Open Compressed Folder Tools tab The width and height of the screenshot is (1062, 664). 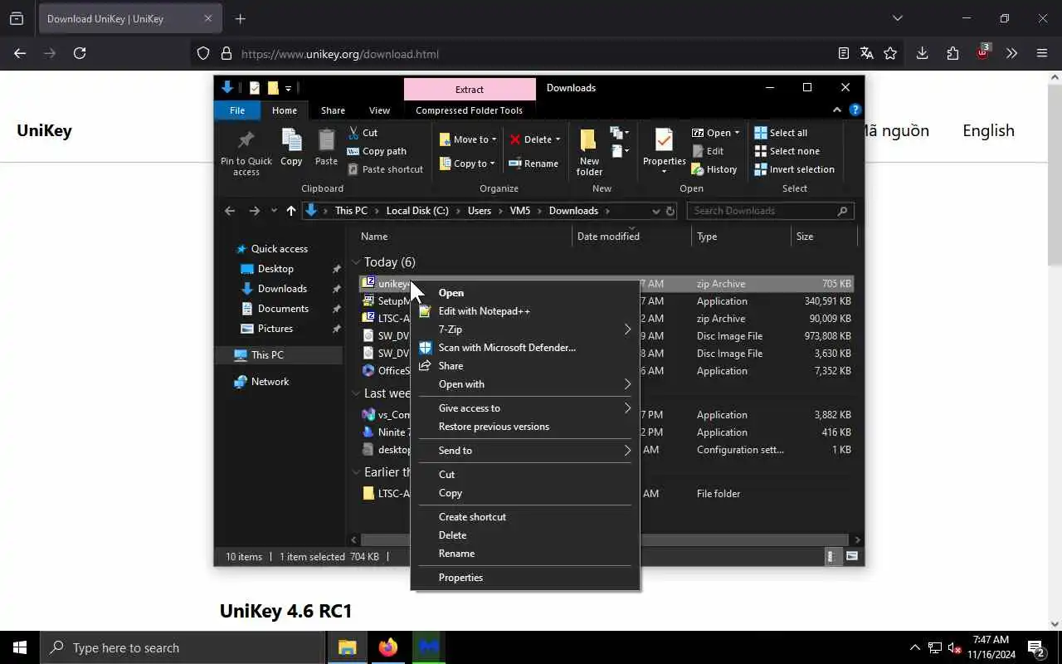(x=469, y=110)
